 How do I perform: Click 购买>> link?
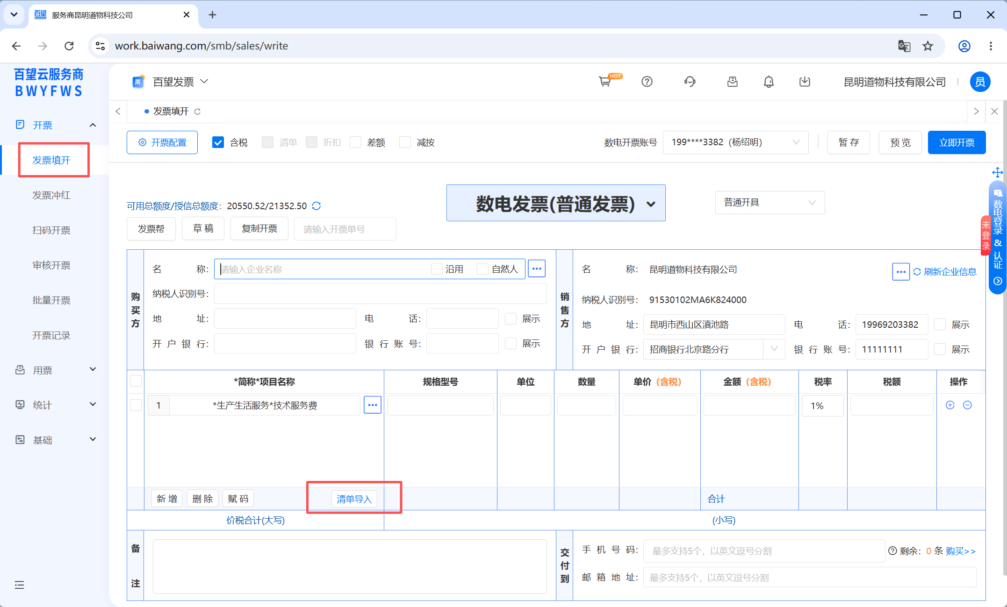coord(961,551)
